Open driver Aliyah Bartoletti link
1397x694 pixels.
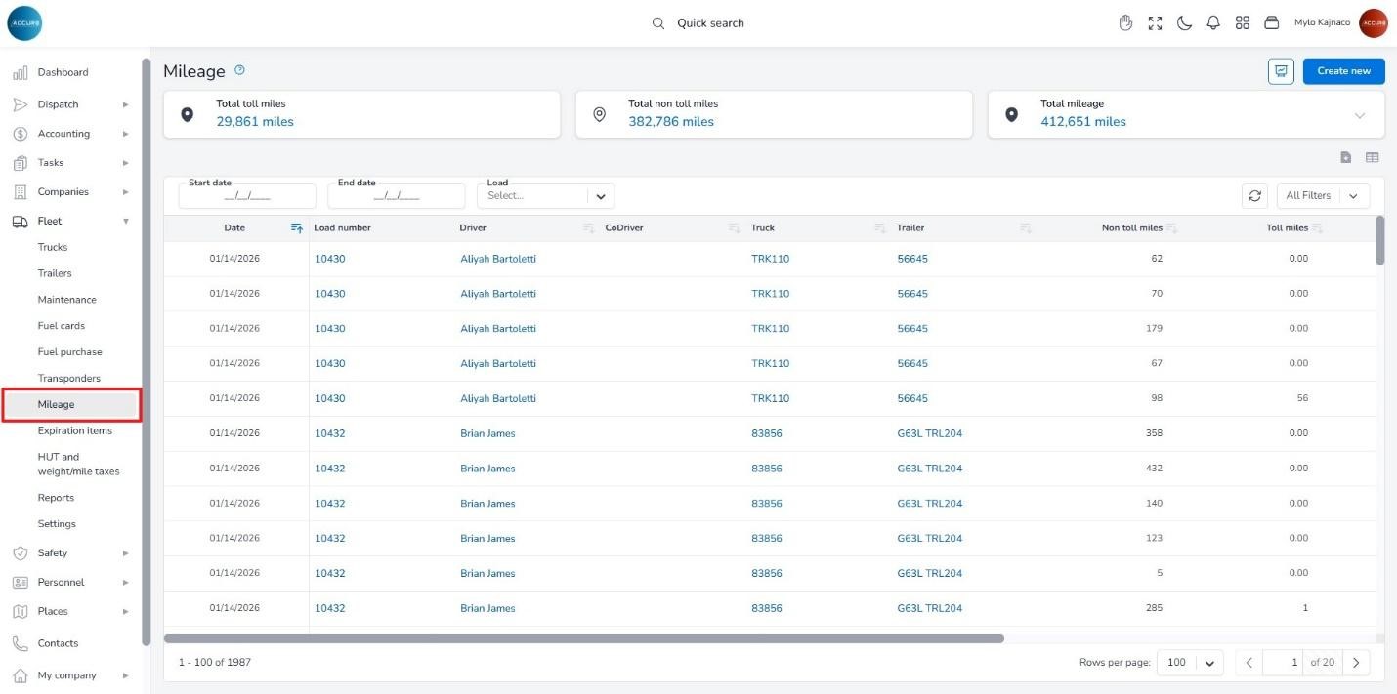pyautogui.click(x=498, y=259)
